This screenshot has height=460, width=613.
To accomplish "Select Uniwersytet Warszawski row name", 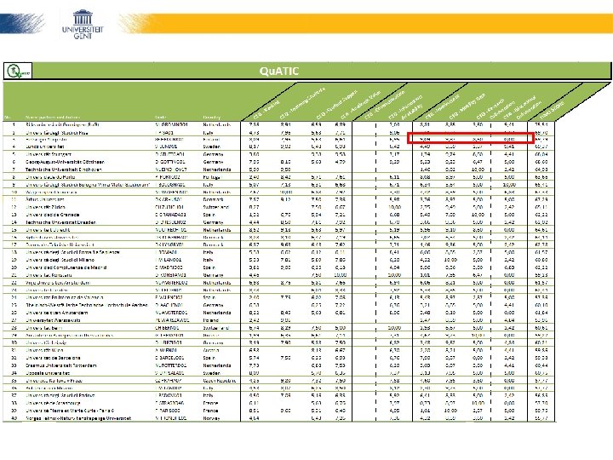I will point(53,320).
